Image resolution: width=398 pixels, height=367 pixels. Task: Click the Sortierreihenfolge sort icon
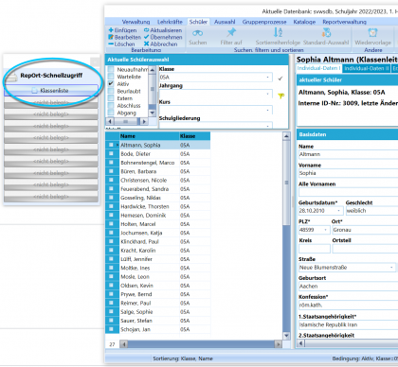278,32
